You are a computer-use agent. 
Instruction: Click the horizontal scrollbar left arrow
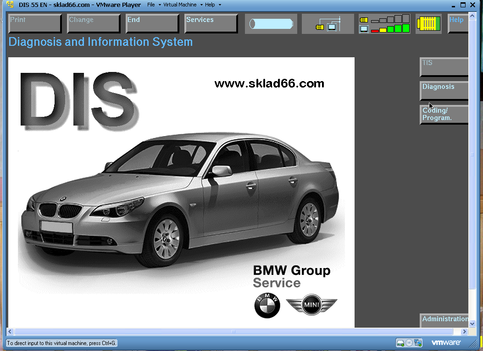click(10, 332)
